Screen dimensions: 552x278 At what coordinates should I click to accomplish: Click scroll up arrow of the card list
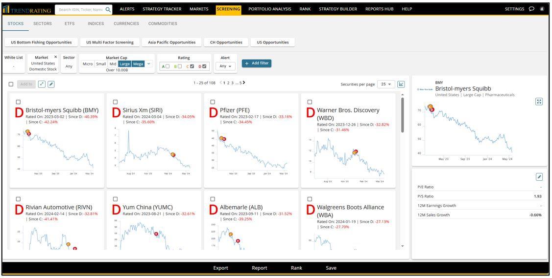(x=403, y=95)
